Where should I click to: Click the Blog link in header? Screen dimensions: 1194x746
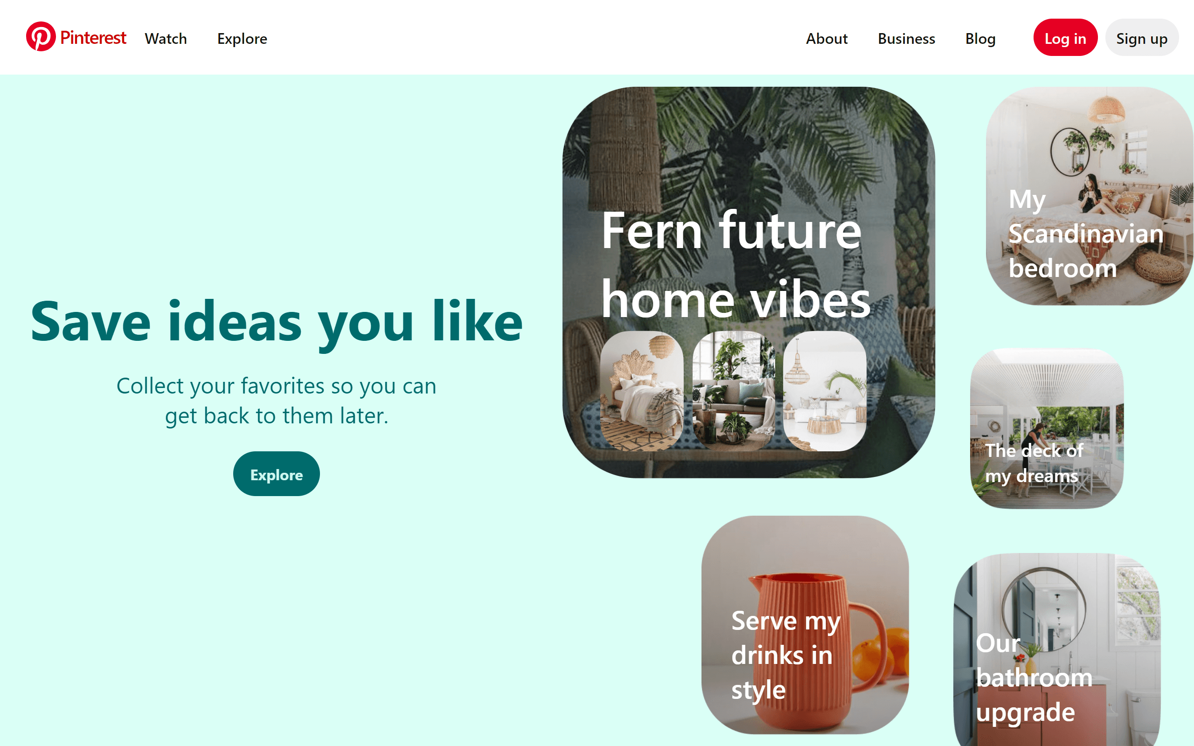click(980, 39)
